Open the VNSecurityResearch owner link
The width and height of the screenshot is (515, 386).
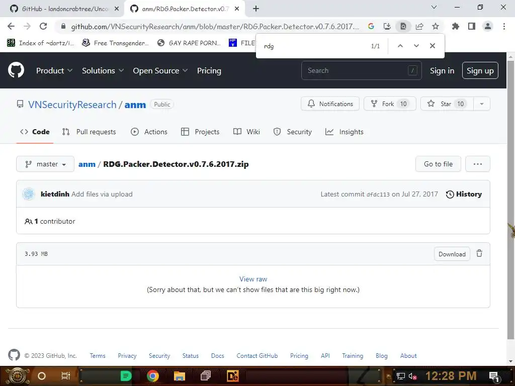(x=72, y=105)
